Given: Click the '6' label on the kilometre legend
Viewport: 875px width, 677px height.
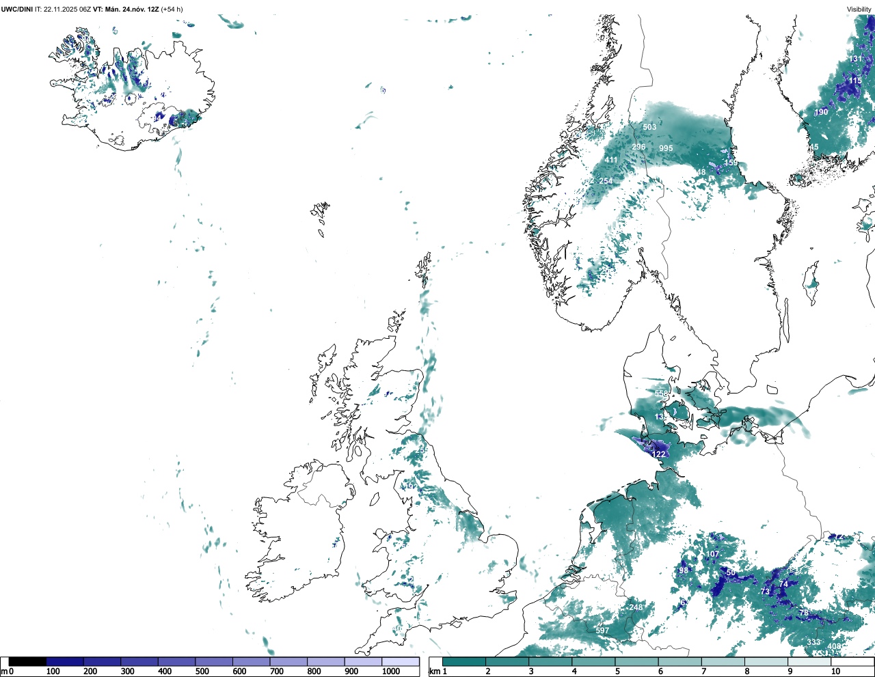Looking at the screenshot, I should 660,672.
